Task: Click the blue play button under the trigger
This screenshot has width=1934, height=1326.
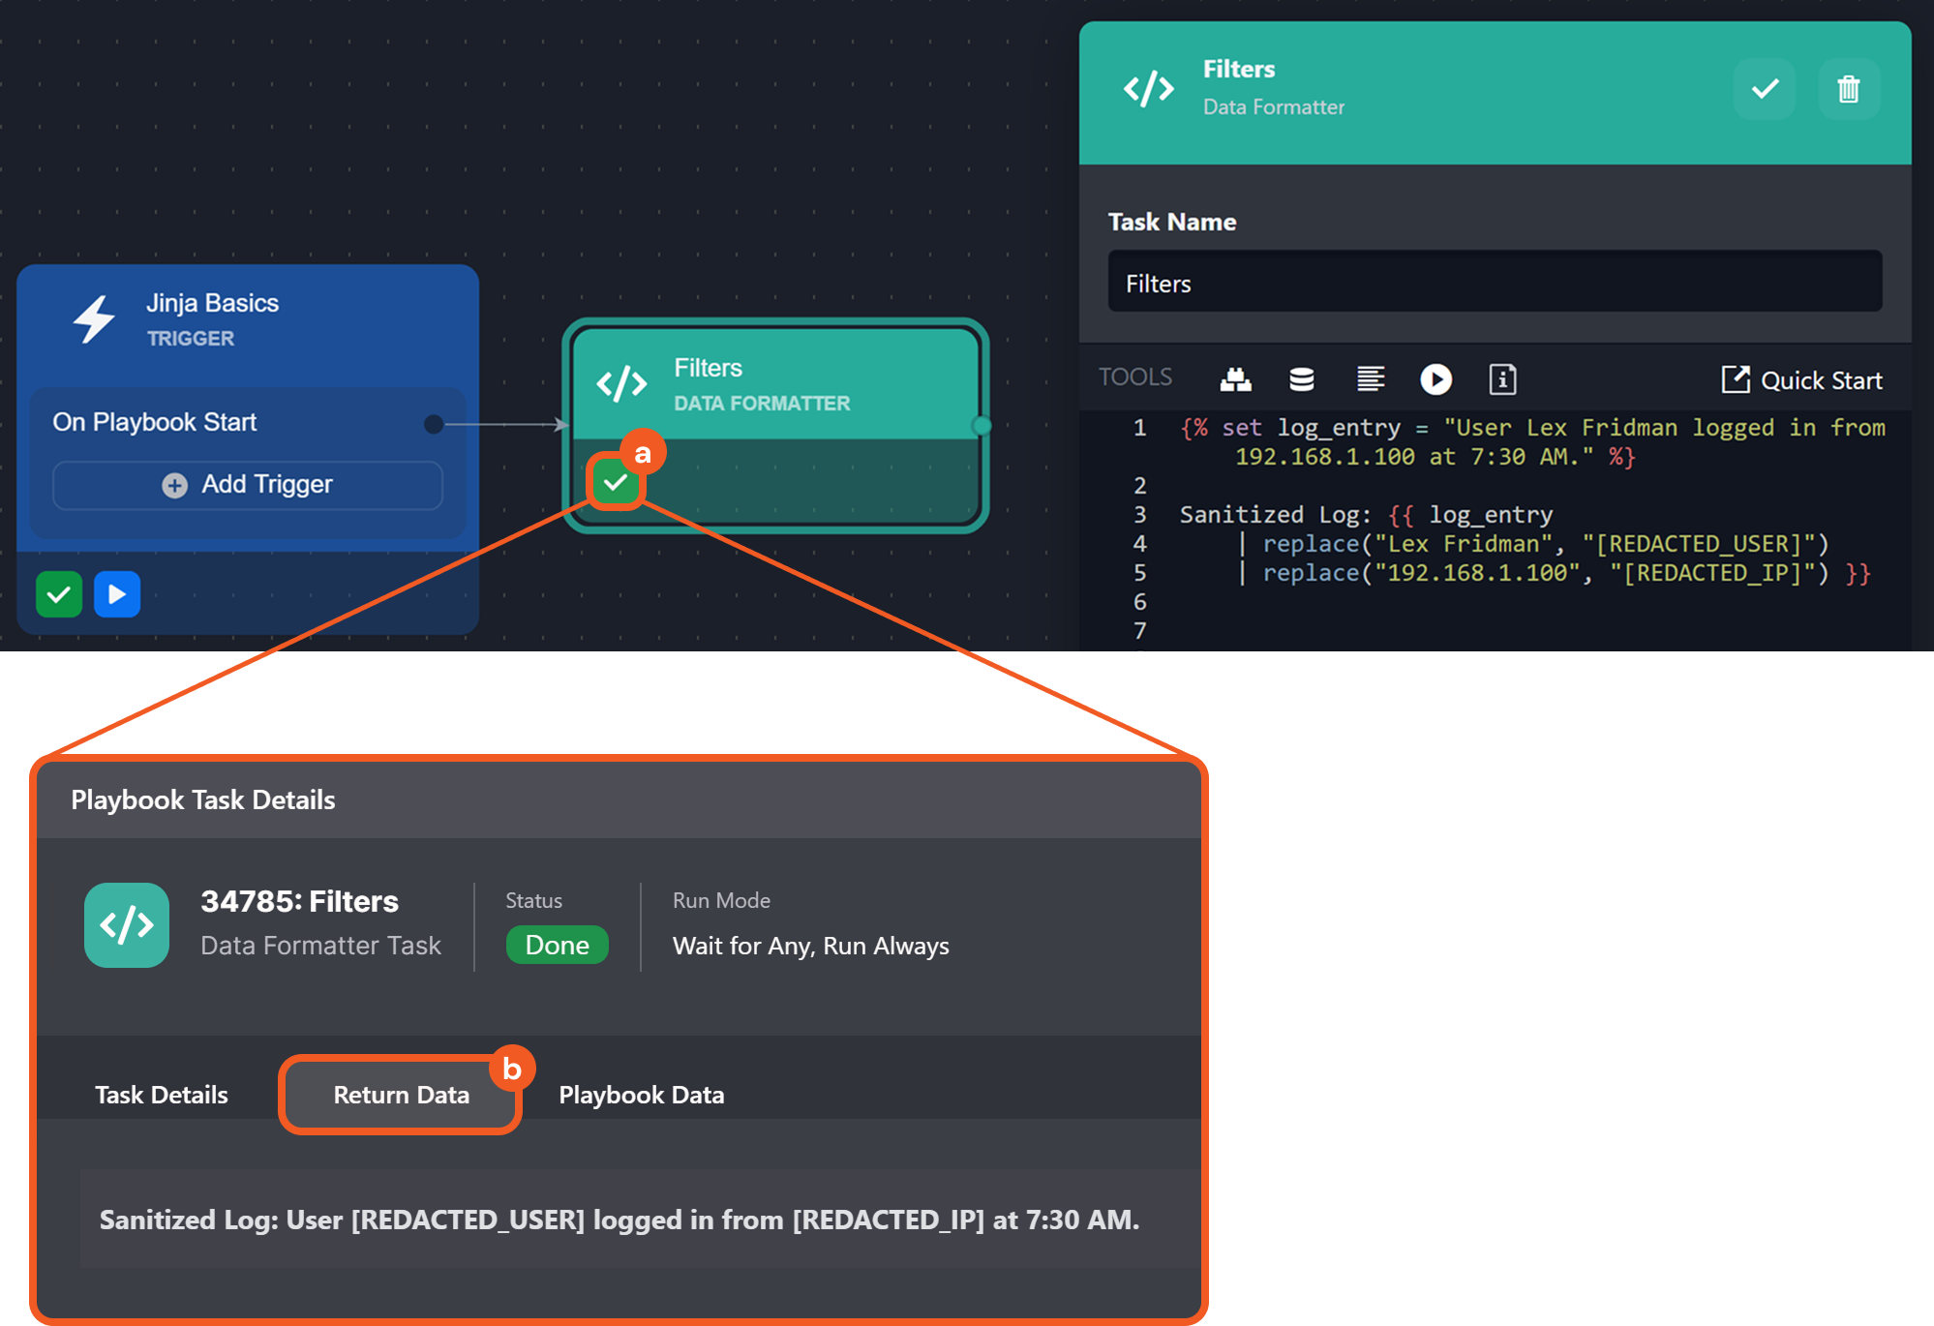Action: (117, 594)
